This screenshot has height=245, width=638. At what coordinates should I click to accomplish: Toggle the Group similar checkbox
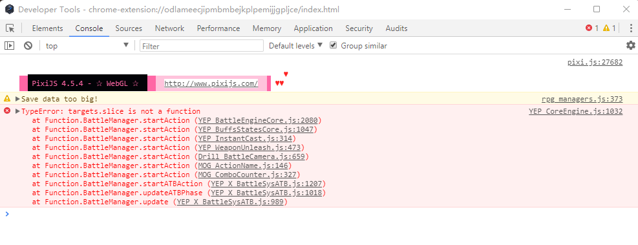click(334, 46)
